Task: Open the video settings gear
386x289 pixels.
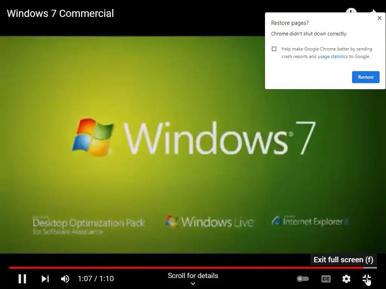Action: click(346, 279)
